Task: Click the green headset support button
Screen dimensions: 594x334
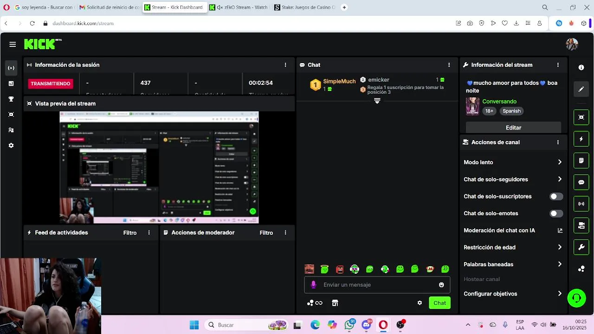Action: (x=576, y=298)
